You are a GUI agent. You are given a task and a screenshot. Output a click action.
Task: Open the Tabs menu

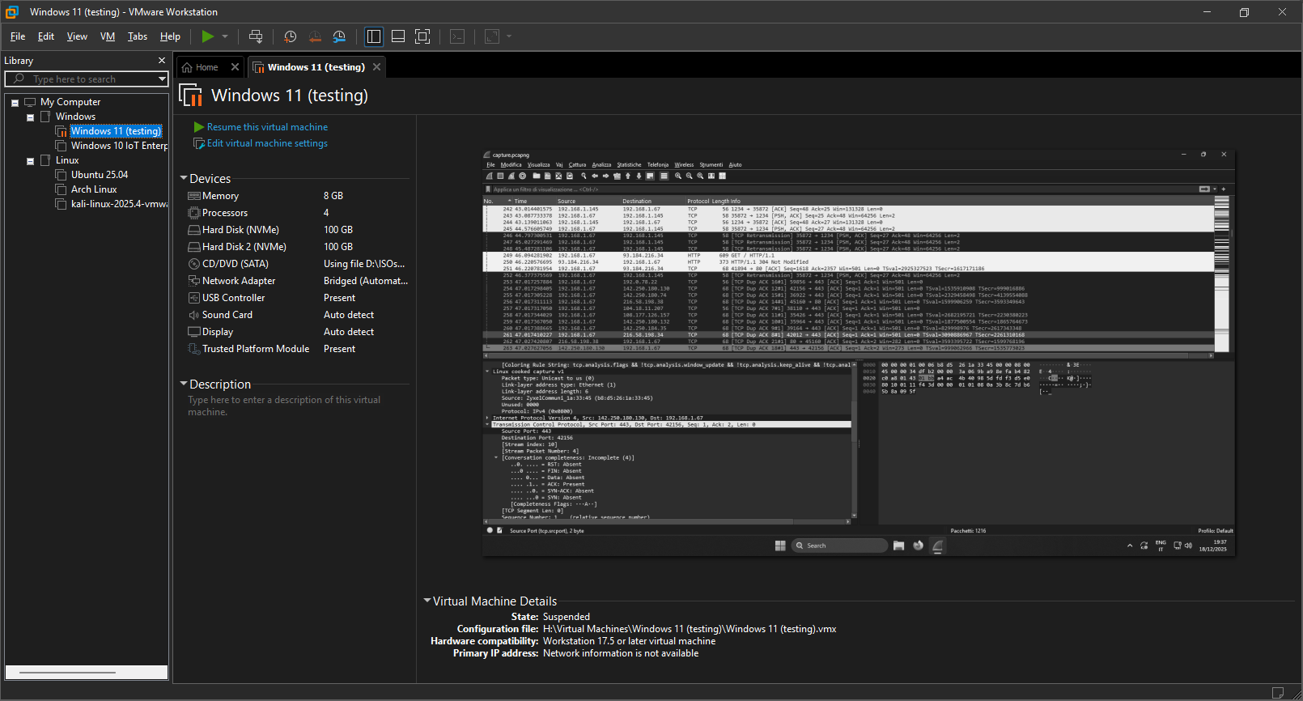pos(138,36)
